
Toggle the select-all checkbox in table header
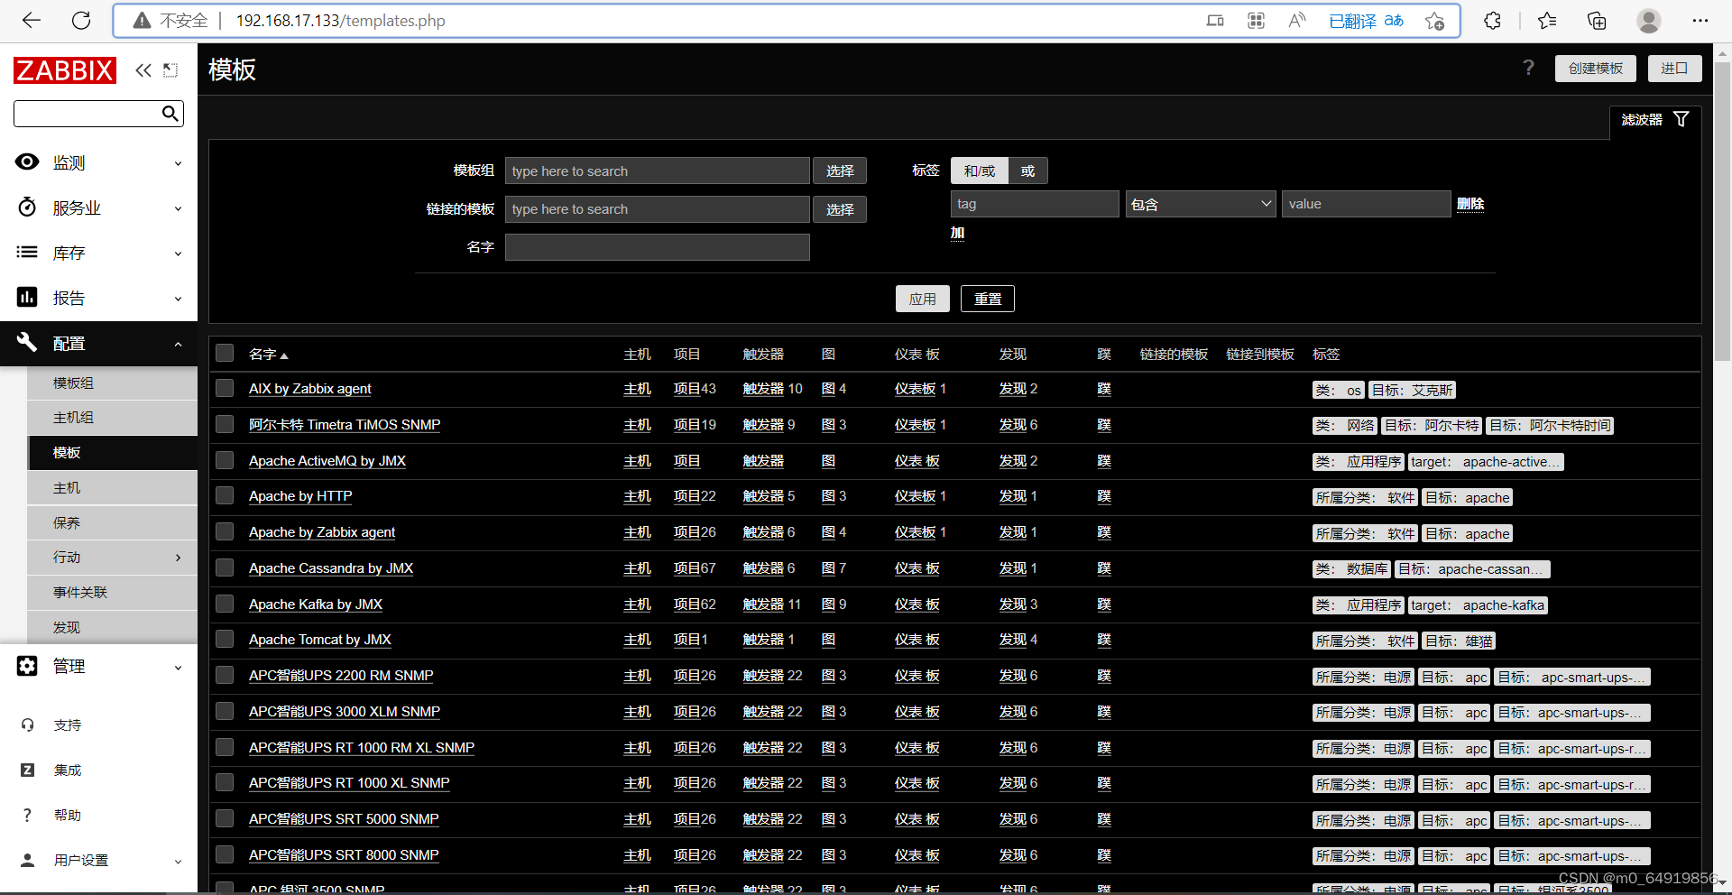coord(225,353)
